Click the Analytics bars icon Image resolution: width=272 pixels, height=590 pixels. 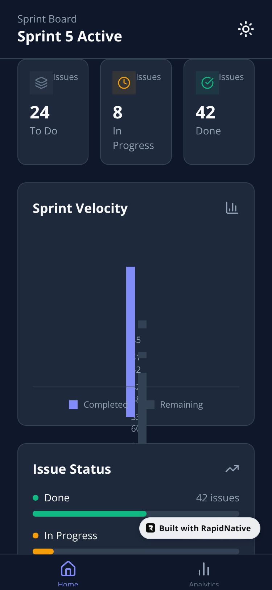[204, 569]
